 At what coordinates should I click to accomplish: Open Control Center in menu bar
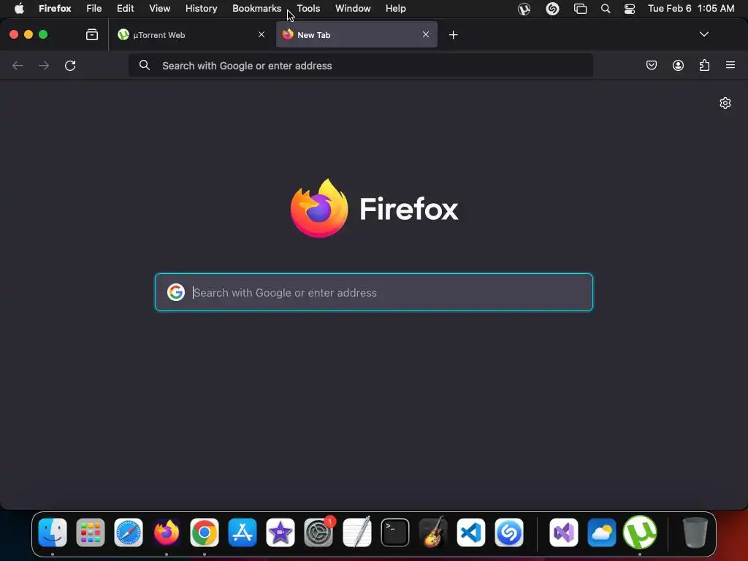tap(630, 9)
